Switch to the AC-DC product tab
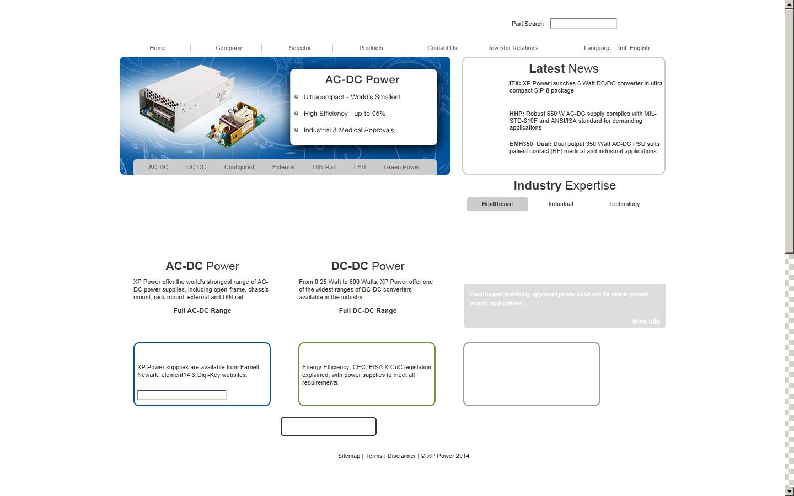 tap(158, 167)
